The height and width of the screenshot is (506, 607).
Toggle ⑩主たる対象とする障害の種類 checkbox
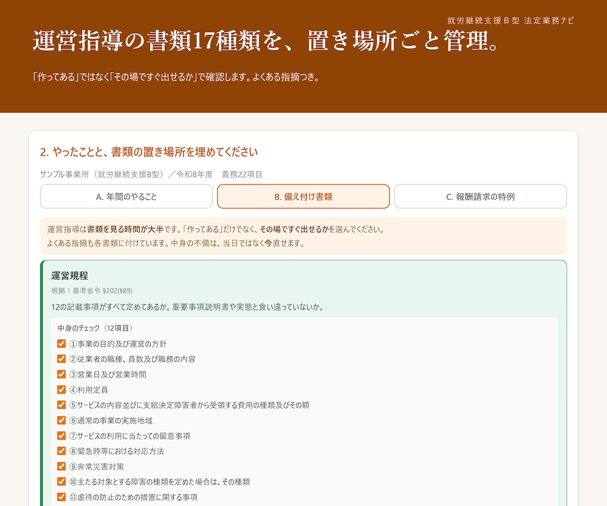pyautogui.click(x=62, y=482)
